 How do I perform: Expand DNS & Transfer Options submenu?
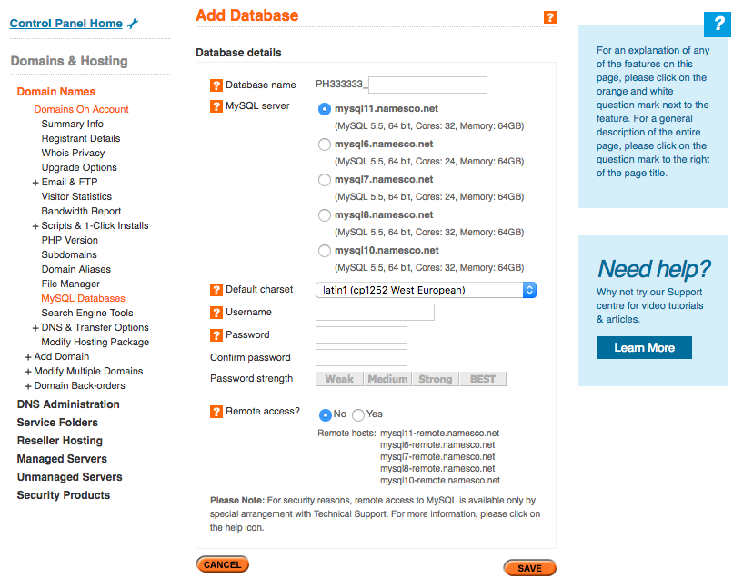[x=35, y=328]
